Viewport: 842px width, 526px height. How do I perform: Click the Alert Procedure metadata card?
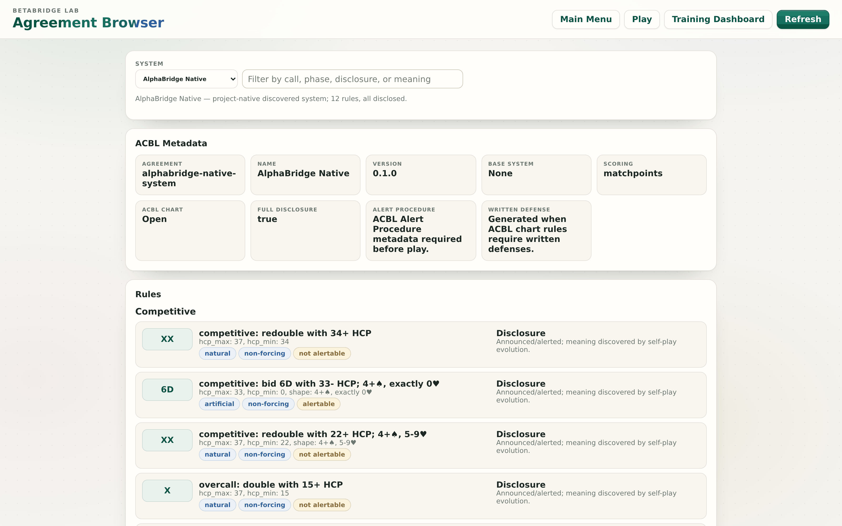(421, 231)
